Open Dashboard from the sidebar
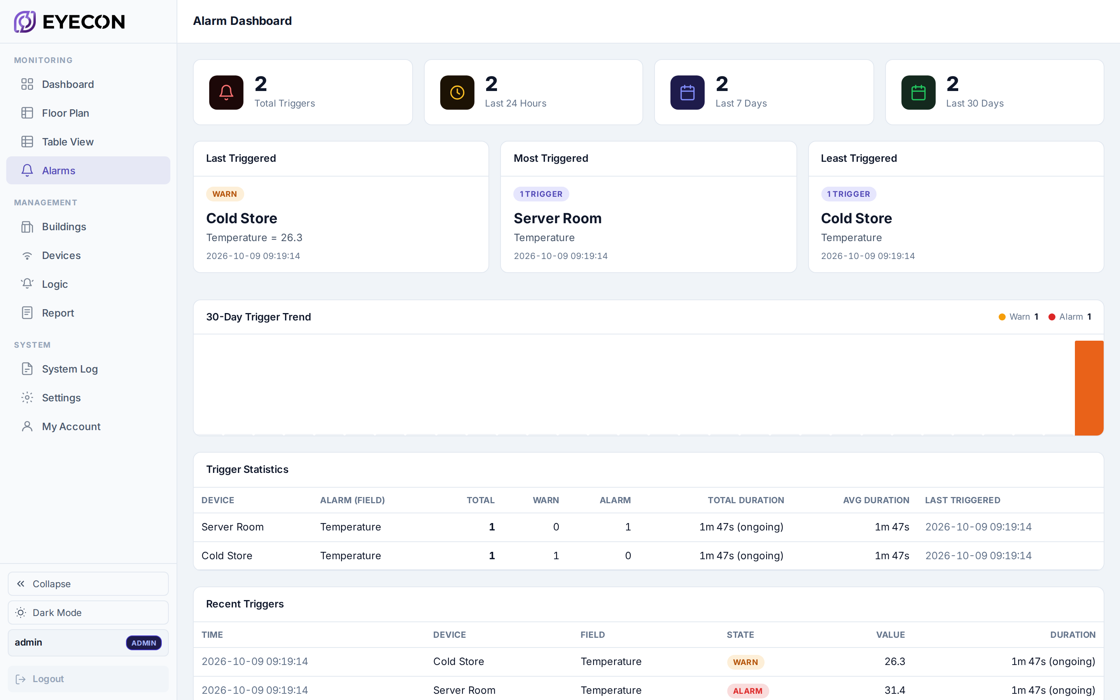1120x700 pixels. tap(88, 84)
